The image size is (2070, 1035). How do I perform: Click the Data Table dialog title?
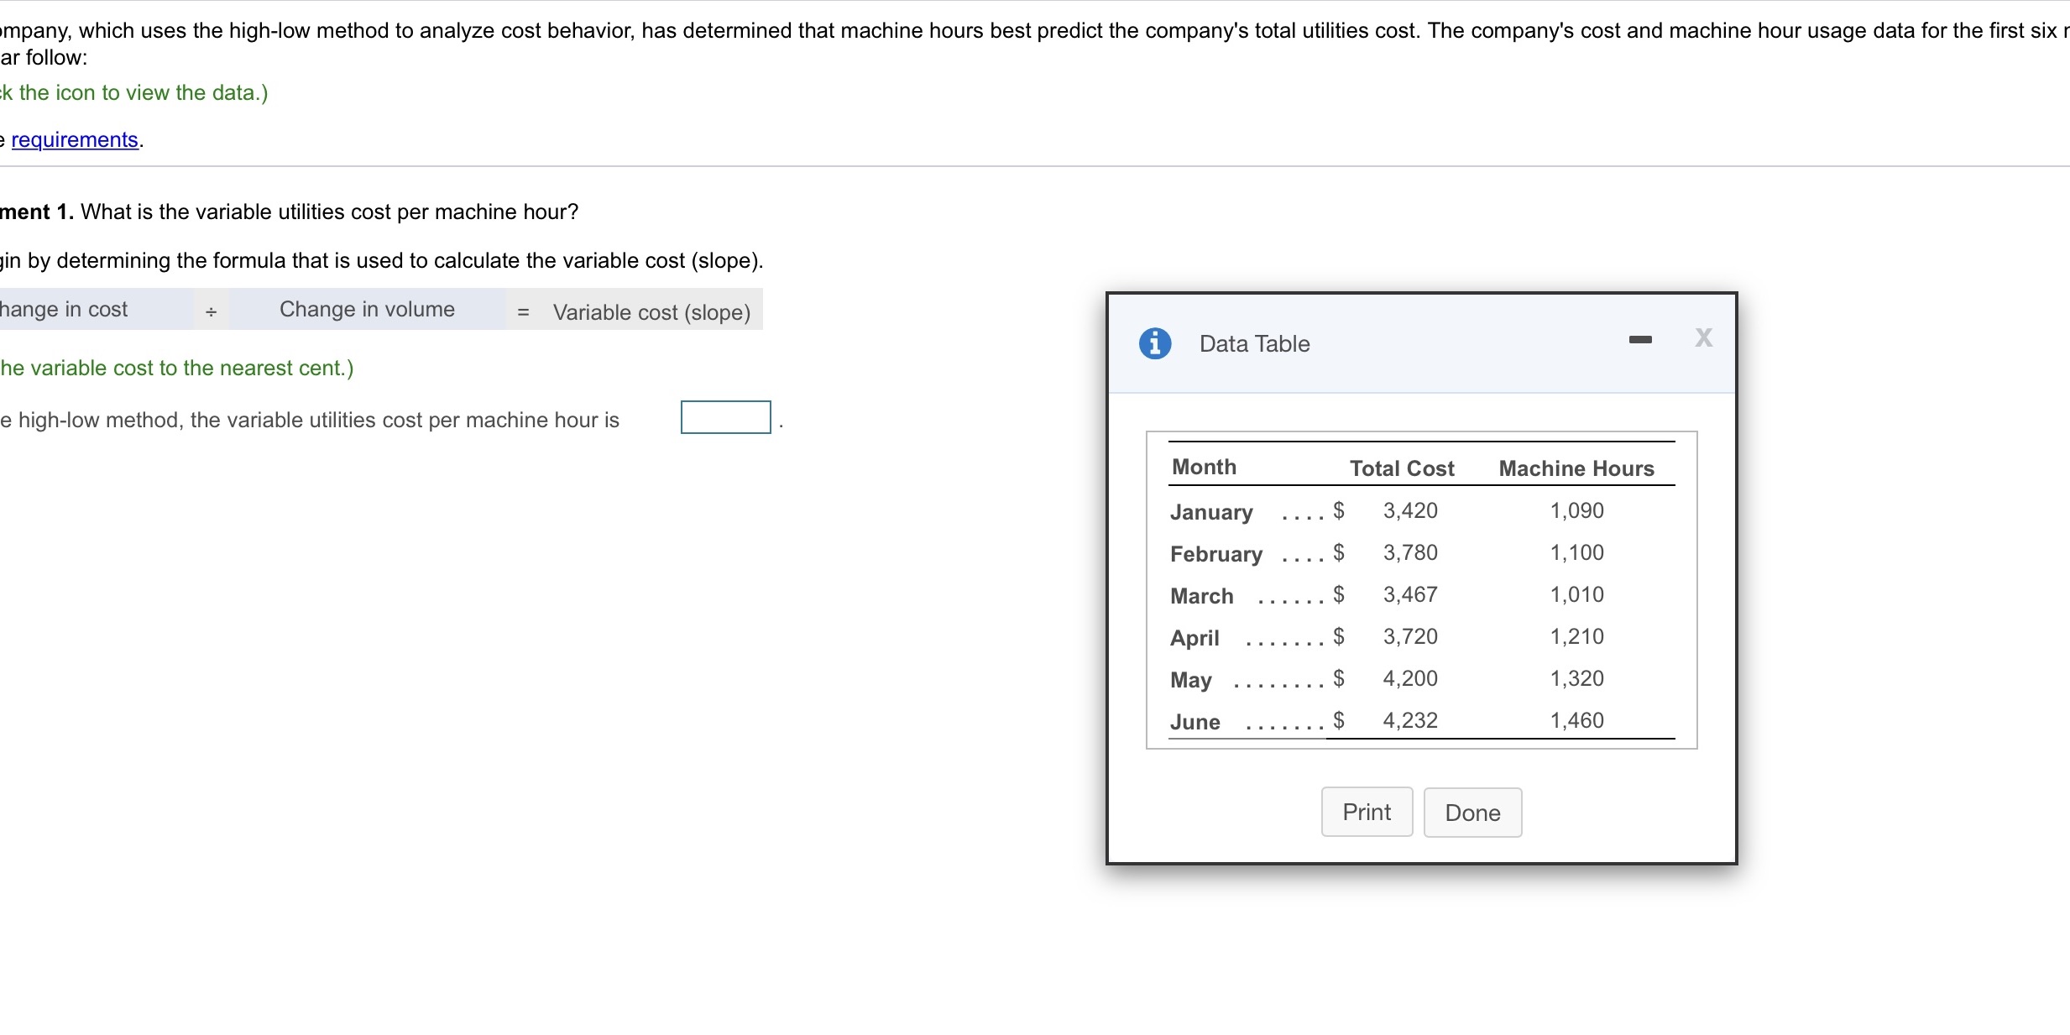1254,343
